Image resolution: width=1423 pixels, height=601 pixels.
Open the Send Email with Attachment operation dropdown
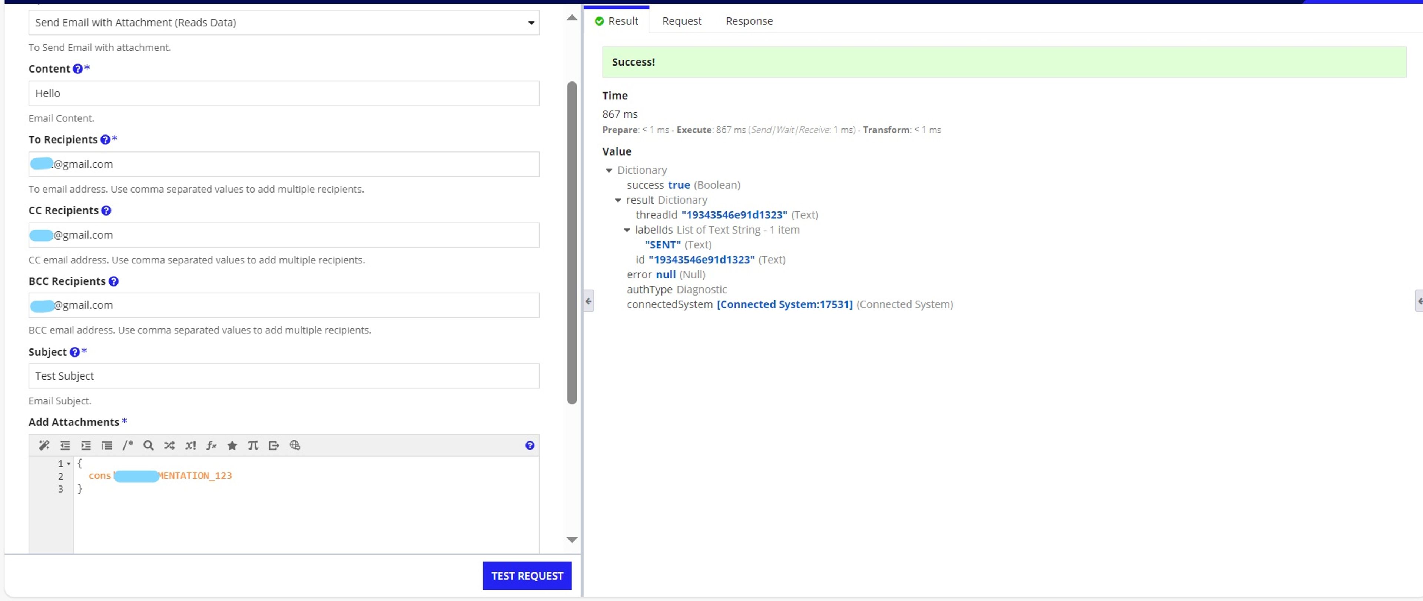(284, 23)
